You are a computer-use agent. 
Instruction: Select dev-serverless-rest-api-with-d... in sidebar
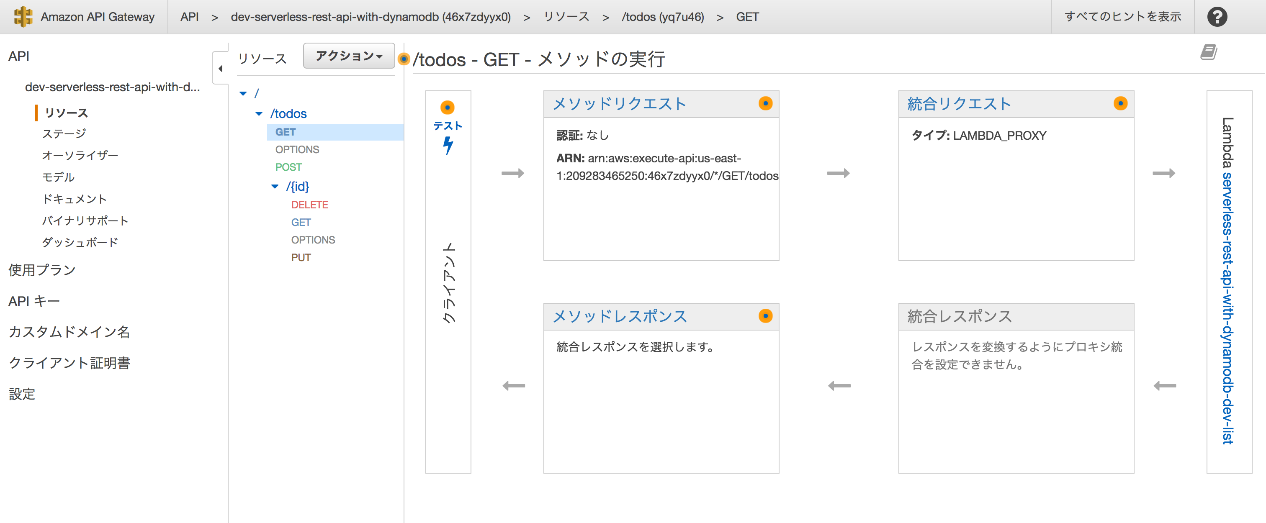(x=113, y=87)
